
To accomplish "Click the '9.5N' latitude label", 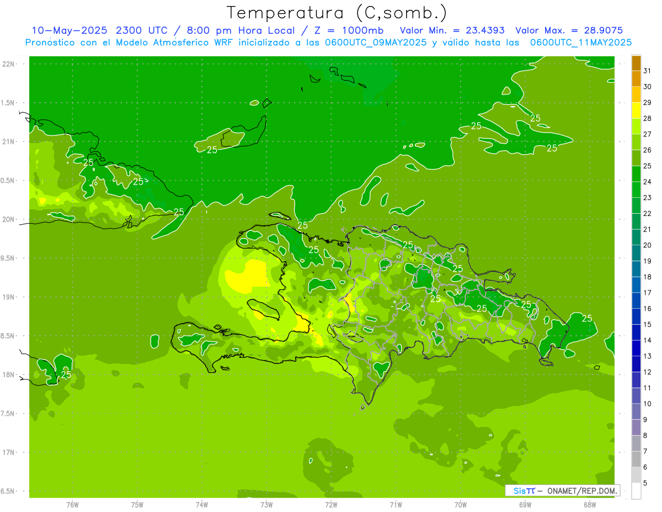I will coord(8,258).
